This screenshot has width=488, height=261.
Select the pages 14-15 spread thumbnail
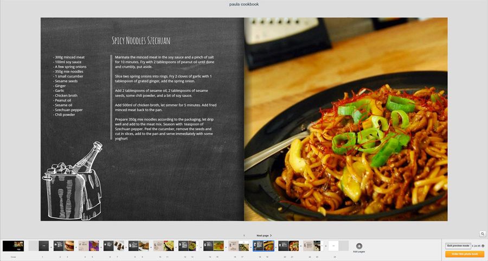[213, 246]
